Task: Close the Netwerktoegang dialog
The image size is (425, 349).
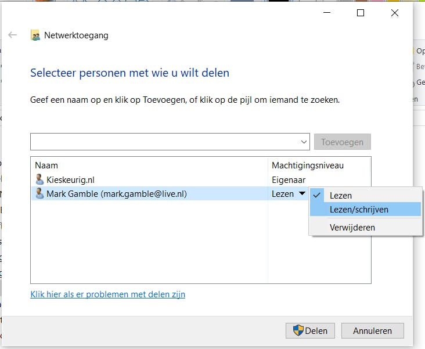Action: (395, 13)
